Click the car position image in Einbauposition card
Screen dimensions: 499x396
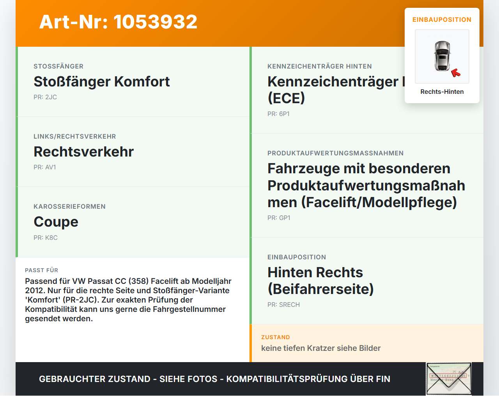pyautogui.click(x=442, y=56)
